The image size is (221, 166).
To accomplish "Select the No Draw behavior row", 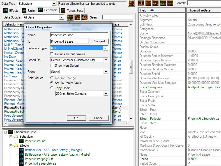I will (x=10, y=57).
